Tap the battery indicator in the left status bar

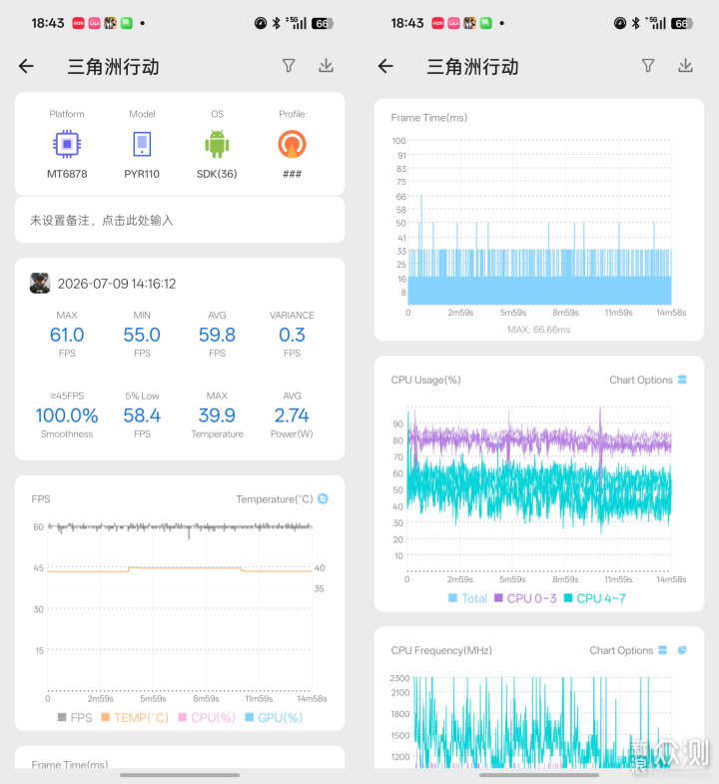tap(323, 23)
